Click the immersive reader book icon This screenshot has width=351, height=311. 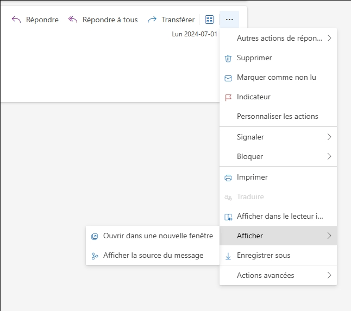click(x=228, y=217)
